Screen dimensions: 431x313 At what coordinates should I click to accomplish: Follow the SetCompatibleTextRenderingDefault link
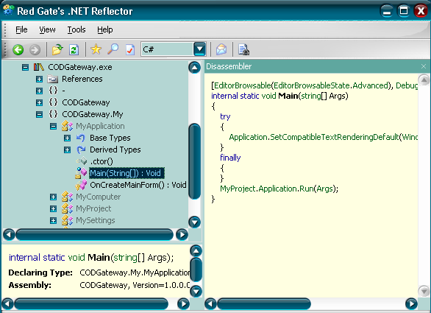(335, 137)
